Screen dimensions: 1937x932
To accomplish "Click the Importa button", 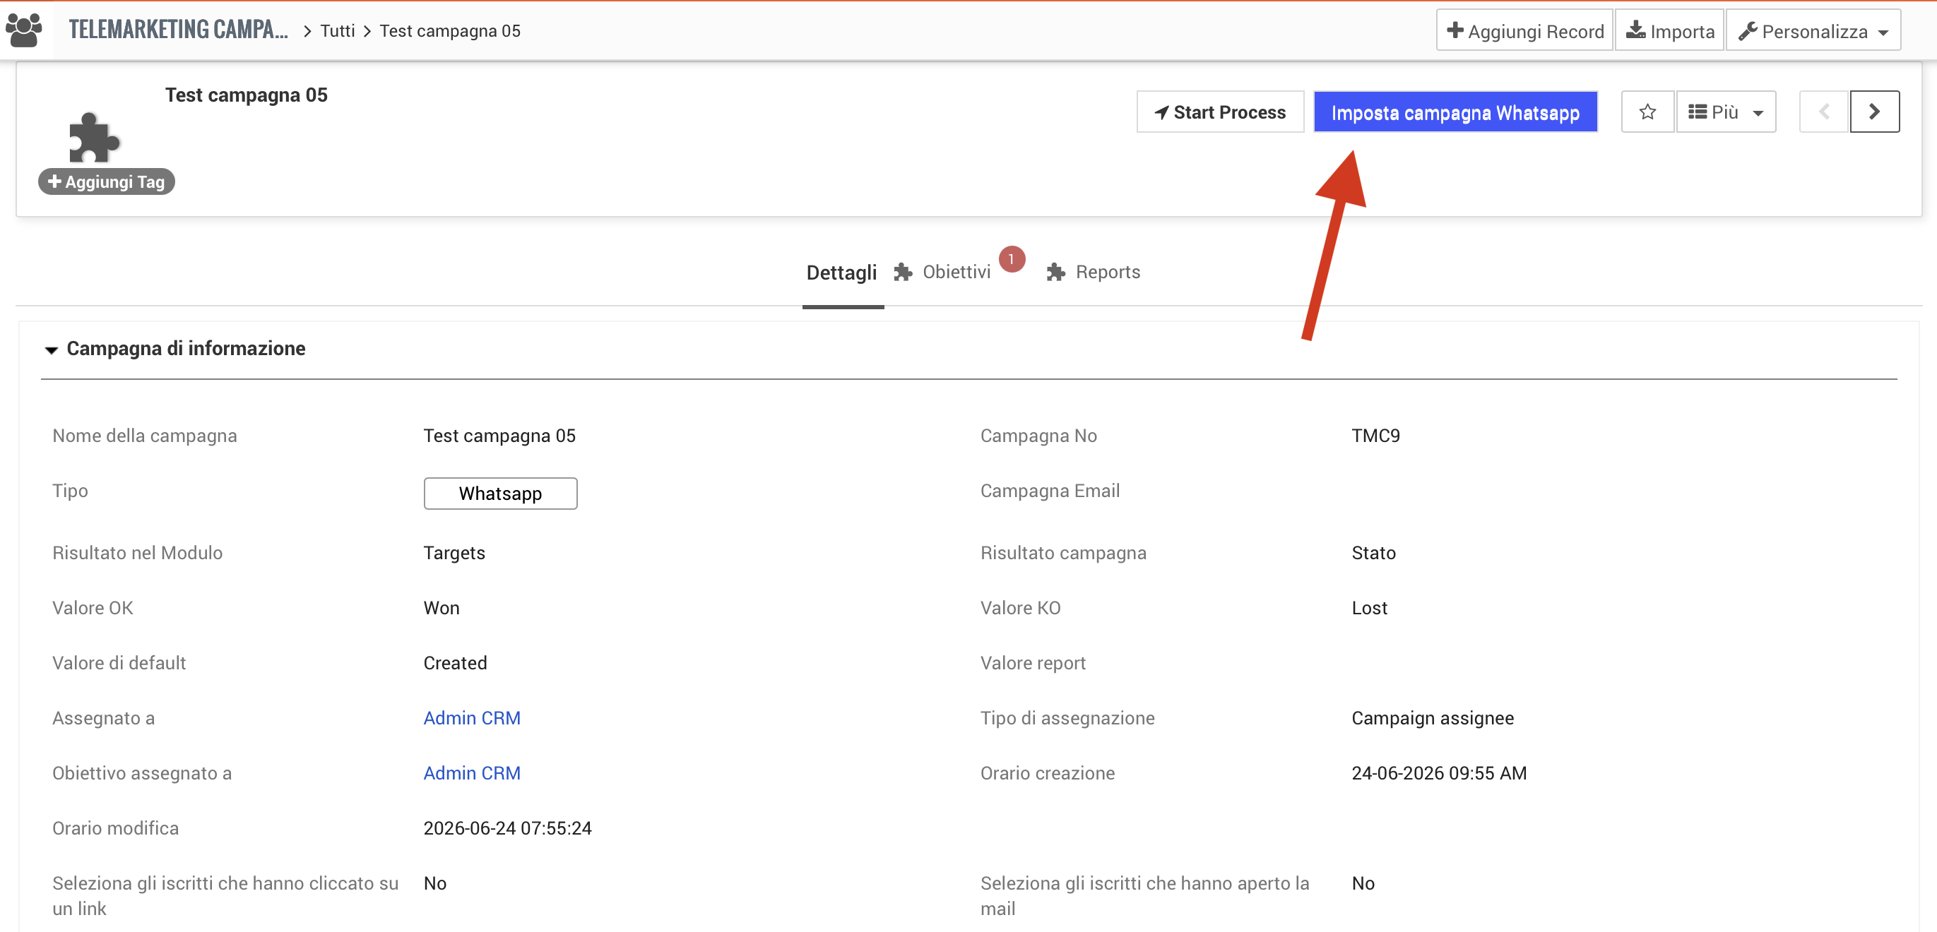I will 1669,31.
